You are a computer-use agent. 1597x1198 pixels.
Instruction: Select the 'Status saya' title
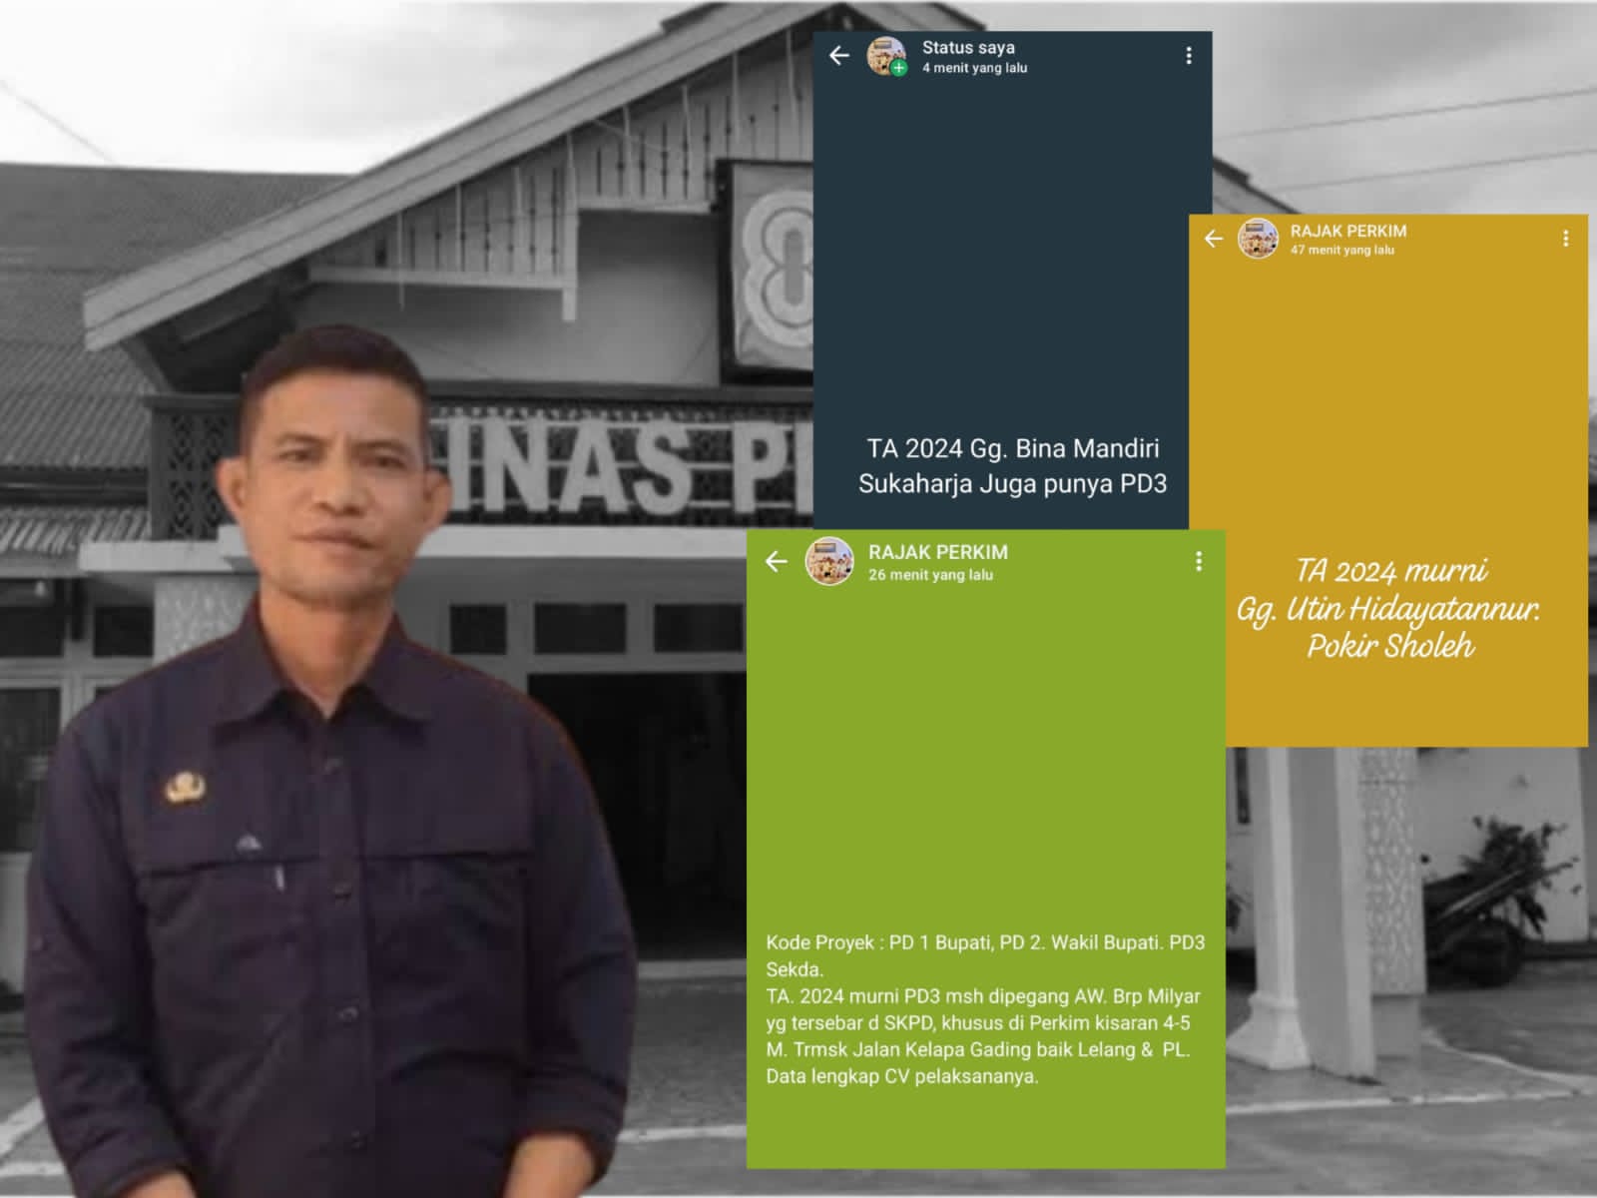pos(968,47)
